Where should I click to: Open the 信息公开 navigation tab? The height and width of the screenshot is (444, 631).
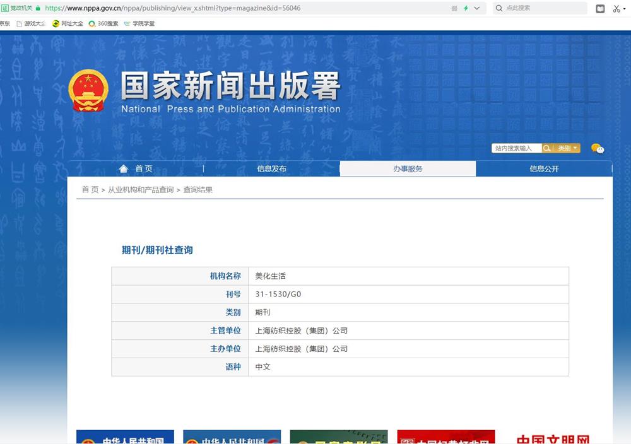click(544, 168)
